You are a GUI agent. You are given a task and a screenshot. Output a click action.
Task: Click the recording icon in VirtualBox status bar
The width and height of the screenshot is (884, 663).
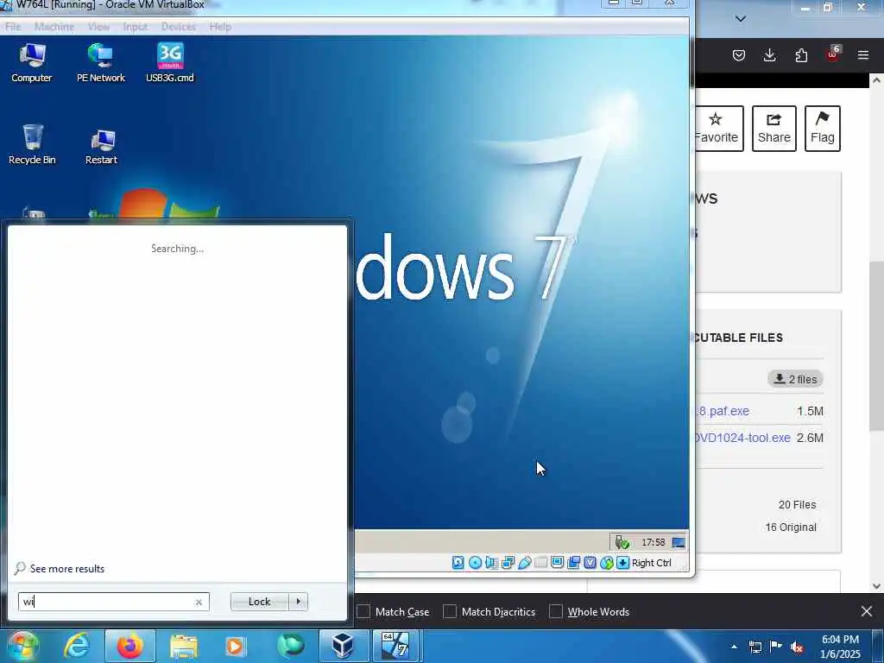pos(573,563)
